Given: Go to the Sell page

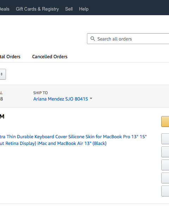Looking at the screenshot, I should (69, 9).
